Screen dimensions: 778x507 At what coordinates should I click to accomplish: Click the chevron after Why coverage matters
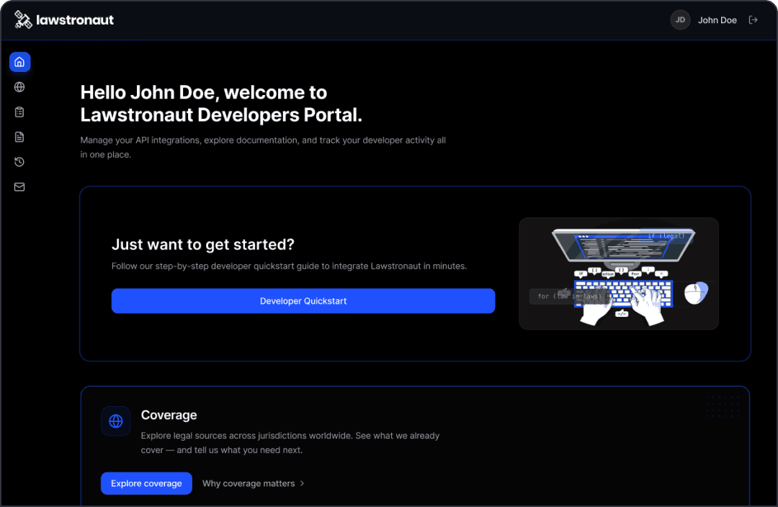(302, 483)
